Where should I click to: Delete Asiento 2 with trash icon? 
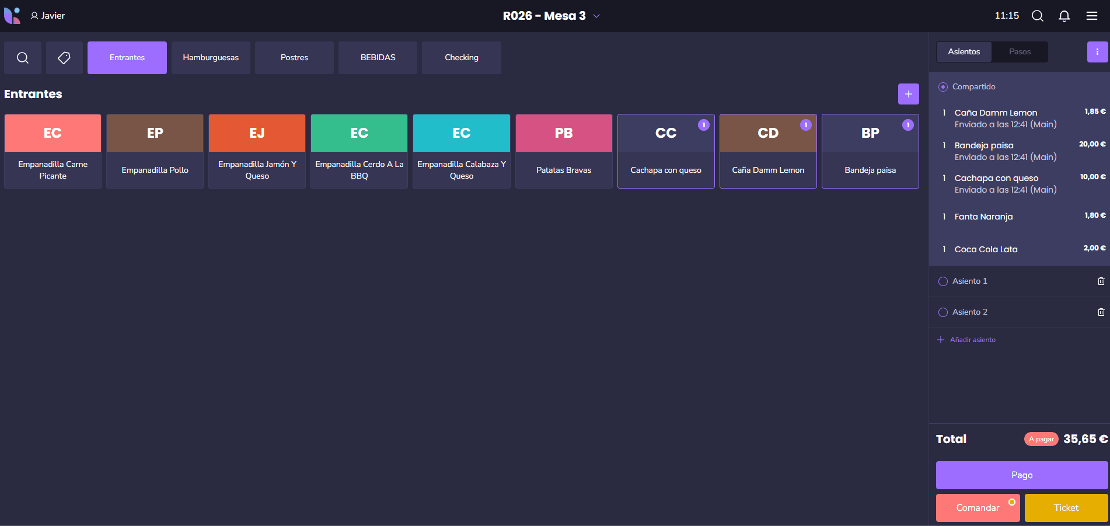click(x=1101, y=312)
